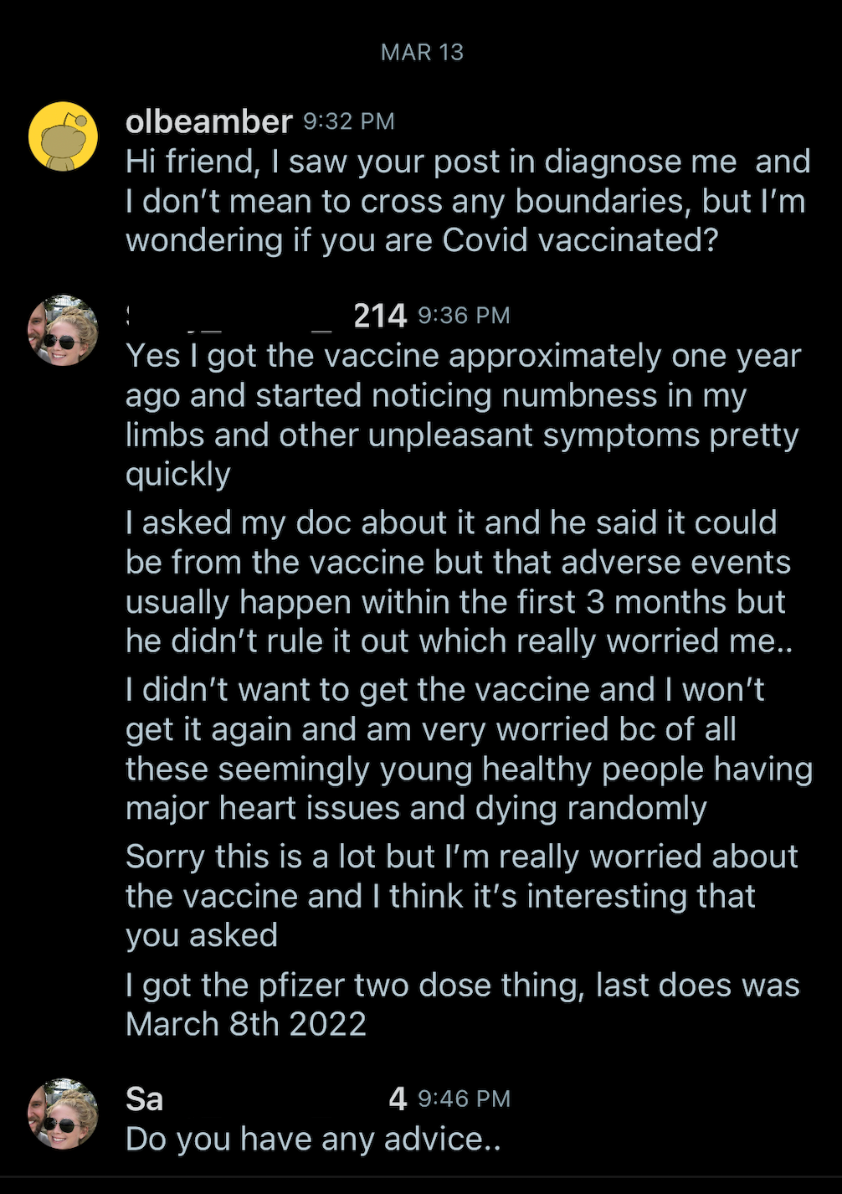The image size is (842, 1194).
Task: Open olbeamber's yellow Snoo avatar
Action: pos(63,136)
